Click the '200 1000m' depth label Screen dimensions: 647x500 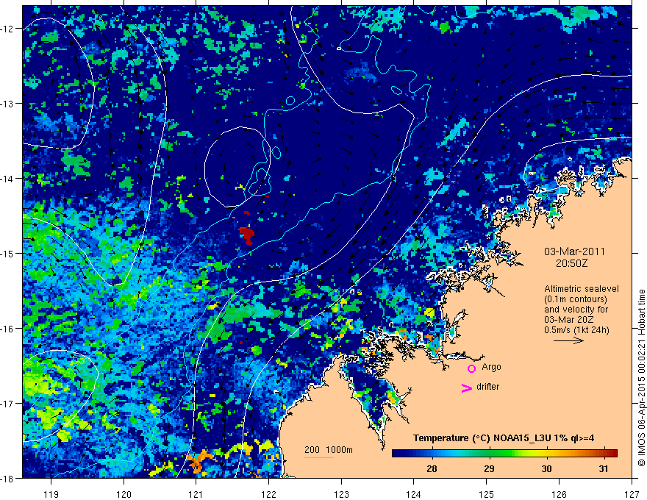[x=329, y=450]
